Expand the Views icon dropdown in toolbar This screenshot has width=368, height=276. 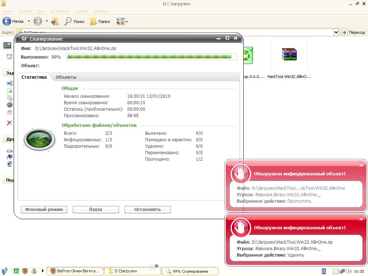click(x=126, y=22)
